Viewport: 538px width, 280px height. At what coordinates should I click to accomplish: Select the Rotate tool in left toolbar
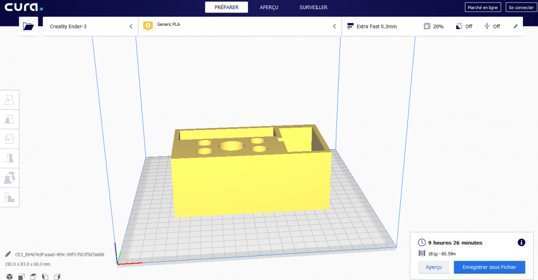point(9,139)
